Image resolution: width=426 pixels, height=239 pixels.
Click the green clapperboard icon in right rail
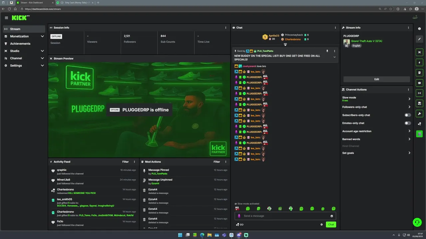coord(419,134)
